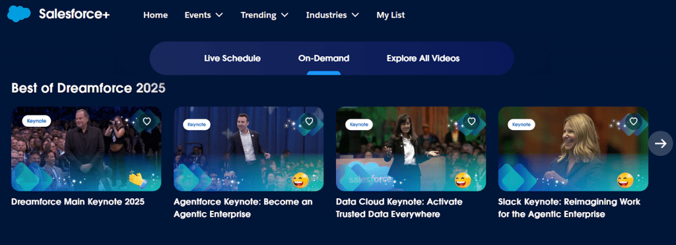The height and width of the screenshot is (245, 676).
Task: Click the Salesforce+ brand text
Action: [x=74, y=15]
